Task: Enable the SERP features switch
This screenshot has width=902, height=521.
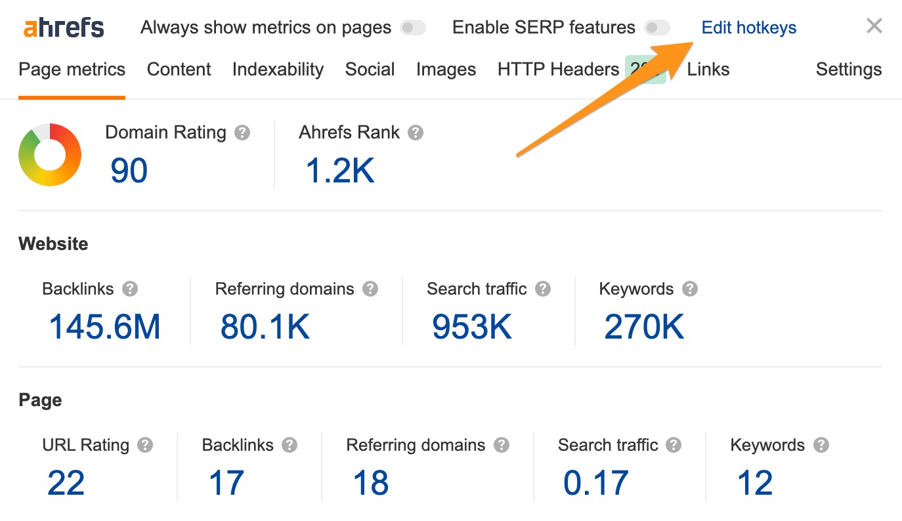Action: point(656,28)
